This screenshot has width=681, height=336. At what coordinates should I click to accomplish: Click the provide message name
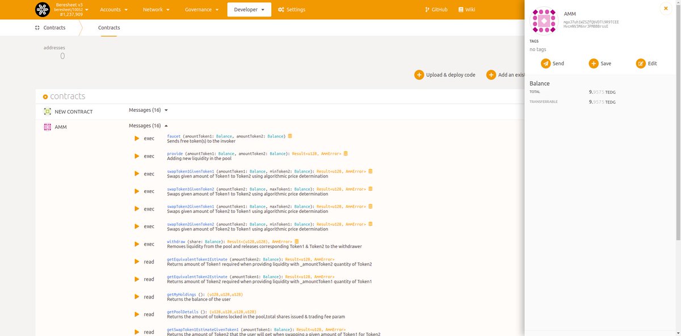[175, 154]
